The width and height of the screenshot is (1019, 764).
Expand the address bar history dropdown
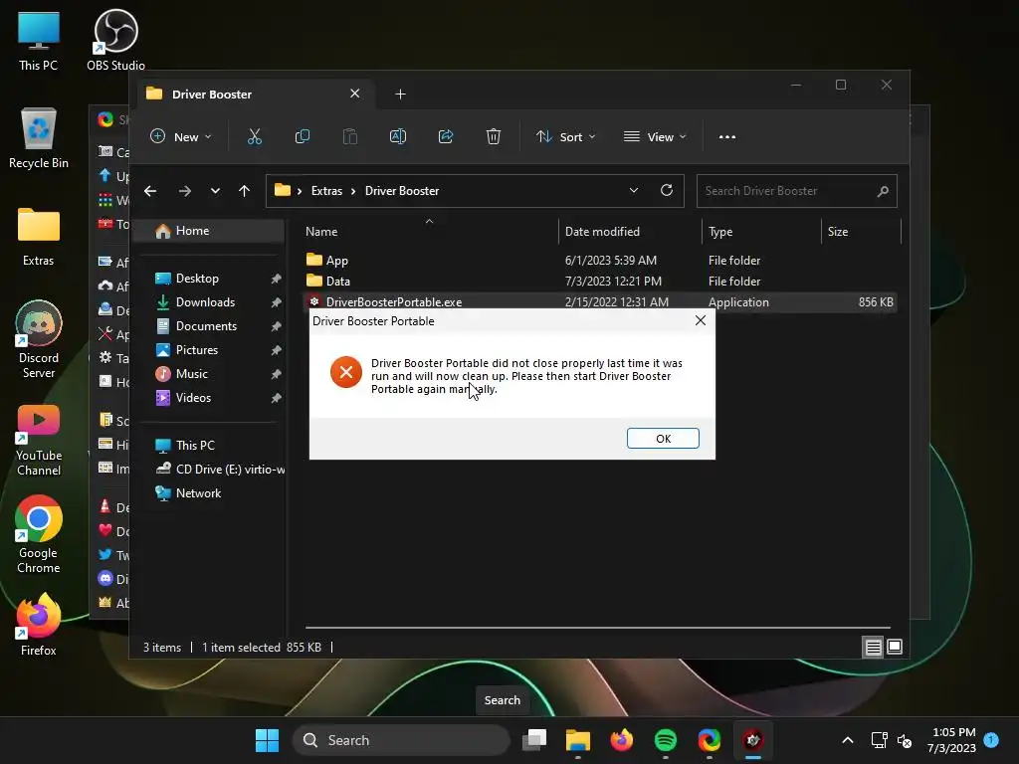pyautogui.click(x=634, y=190)
